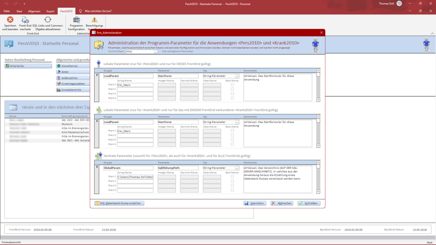Screen dimensions: 436x245
Task: Open Programm Konfiguration from ribbon
Action: pos(76,20)
